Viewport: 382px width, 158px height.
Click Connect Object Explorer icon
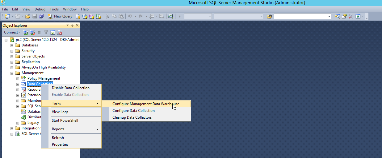point(26,32)
